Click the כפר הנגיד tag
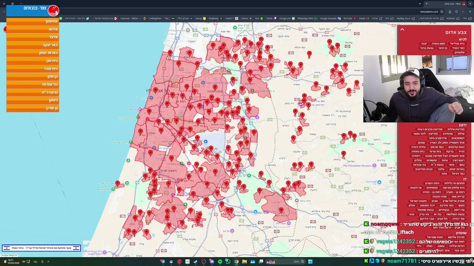The image size is (474, 266). click(x=458, y=48)
